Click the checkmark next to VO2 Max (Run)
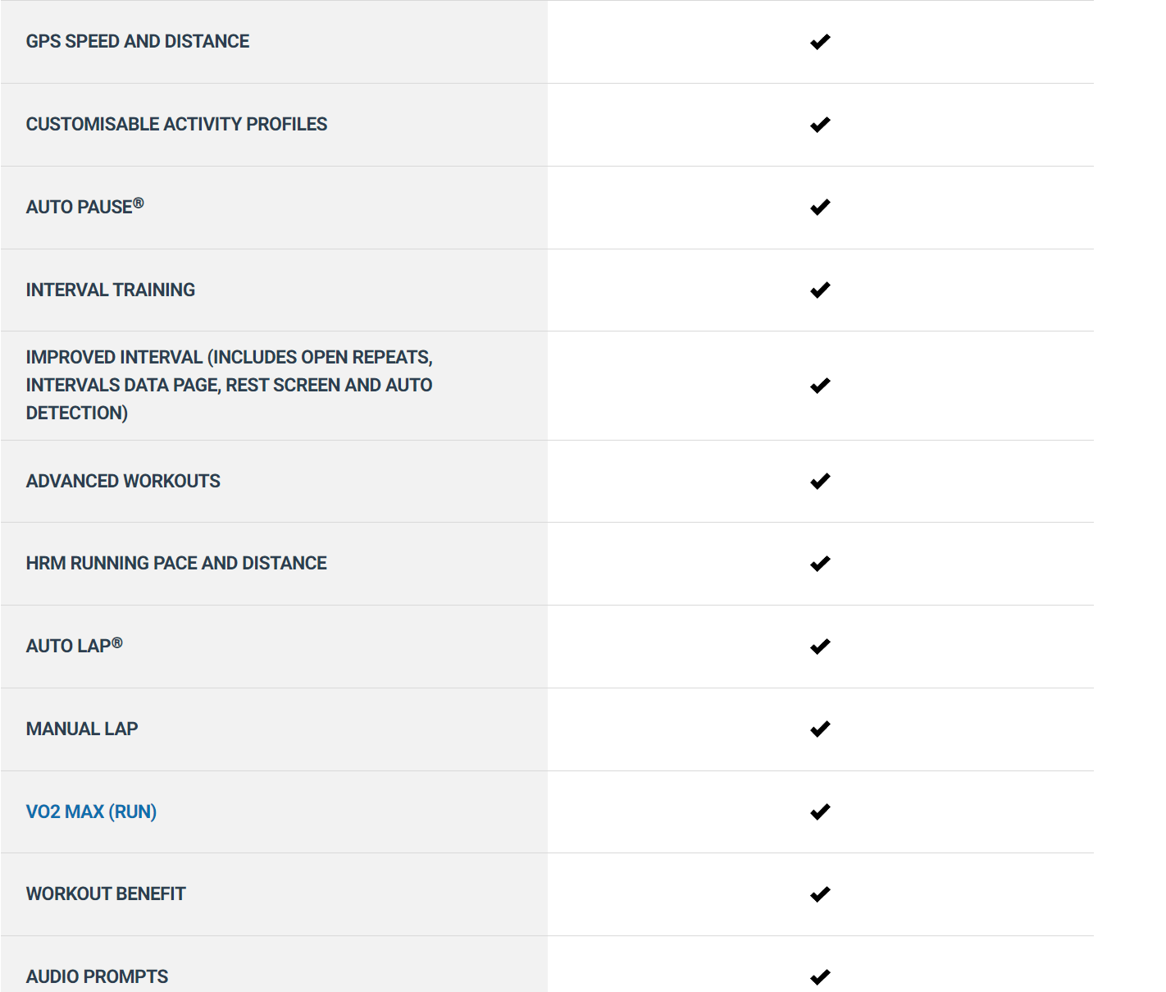The width and height of the screenshot is (1166, 992). point(820,812)
